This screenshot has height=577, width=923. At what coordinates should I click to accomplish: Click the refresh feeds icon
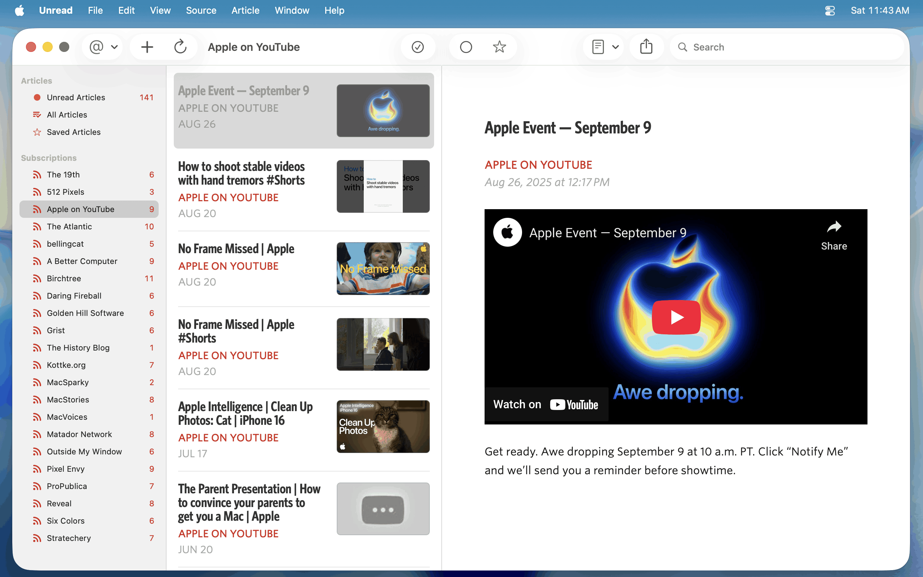coord(180,47)
